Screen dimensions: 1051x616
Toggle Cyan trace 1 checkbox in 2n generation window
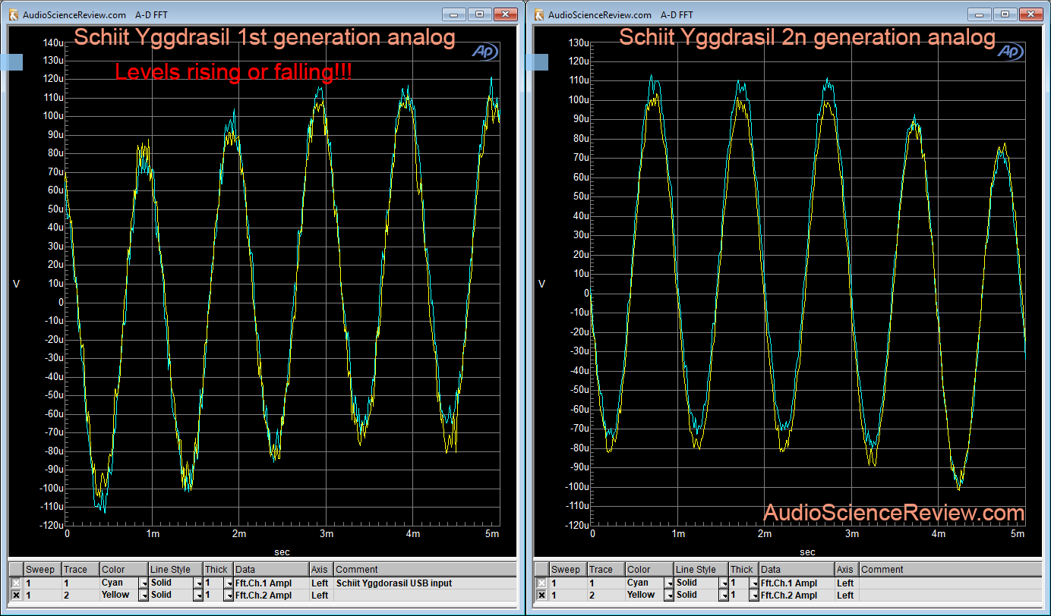point(541,583)
